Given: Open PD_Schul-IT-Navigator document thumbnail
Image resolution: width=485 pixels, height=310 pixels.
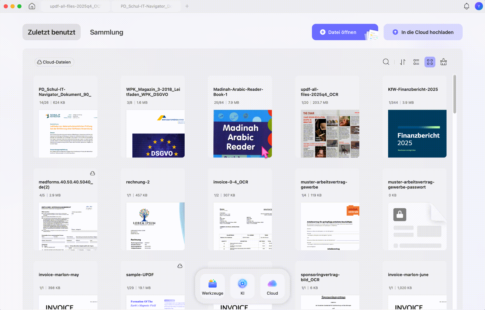Looking at the screenshot, I should click(68, 134).
